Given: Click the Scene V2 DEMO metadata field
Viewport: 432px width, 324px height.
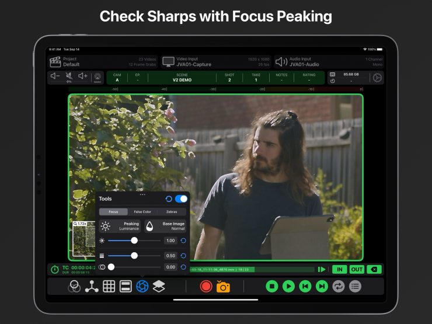Looking at the screenshot, I should tap(182, 78).
